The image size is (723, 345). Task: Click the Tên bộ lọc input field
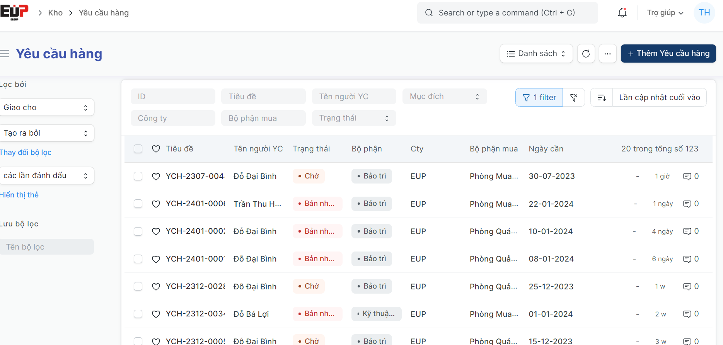[46, 247]
